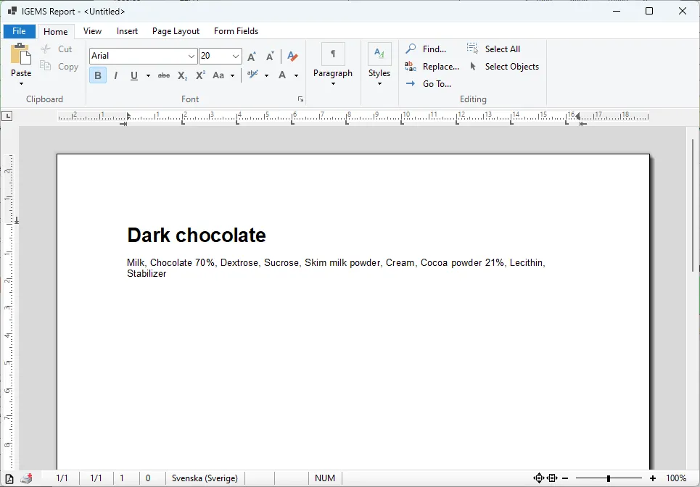Image resolution: width=700 pixels, height=487 pixels.
Task: Click the Replace icon
Action: click(411, 67)
